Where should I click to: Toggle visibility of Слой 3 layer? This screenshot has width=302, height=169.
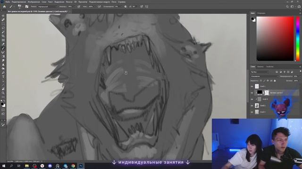[252, 112]
